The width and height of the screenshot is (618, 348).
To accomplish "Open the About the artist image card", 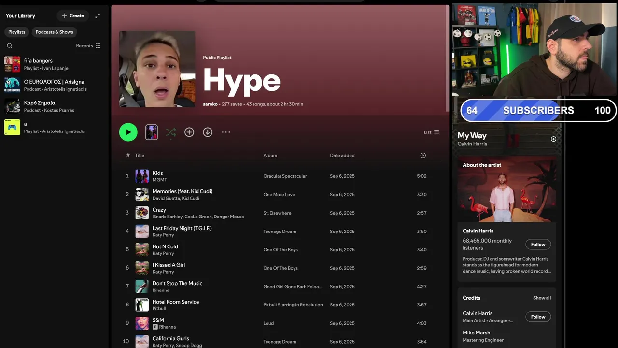I will pos(507,189).
